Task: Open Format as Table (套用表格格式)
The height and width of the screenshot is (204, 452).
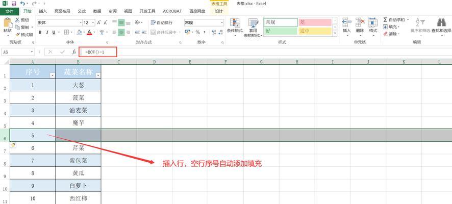Action: coord(253,28)
